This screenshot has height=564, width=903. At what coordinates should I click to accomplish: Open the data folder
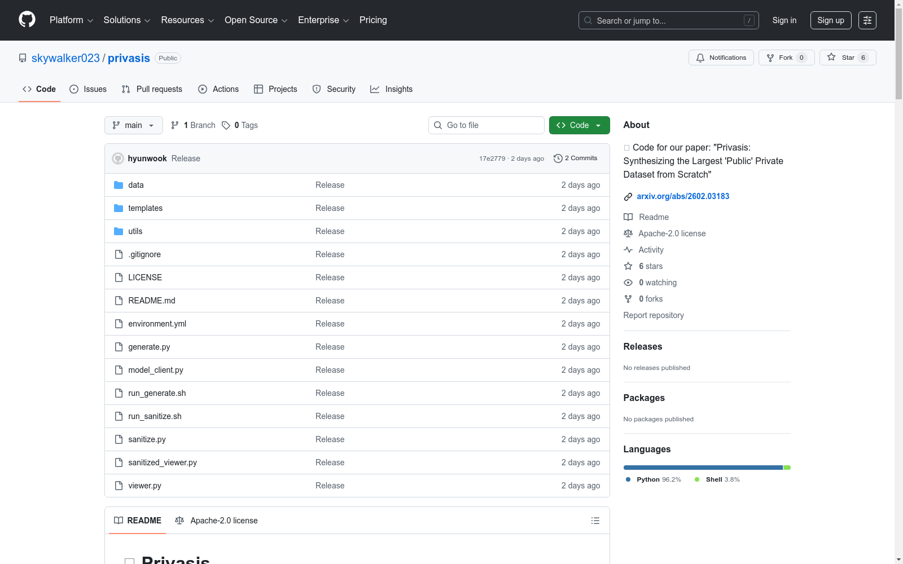point(135,185)
